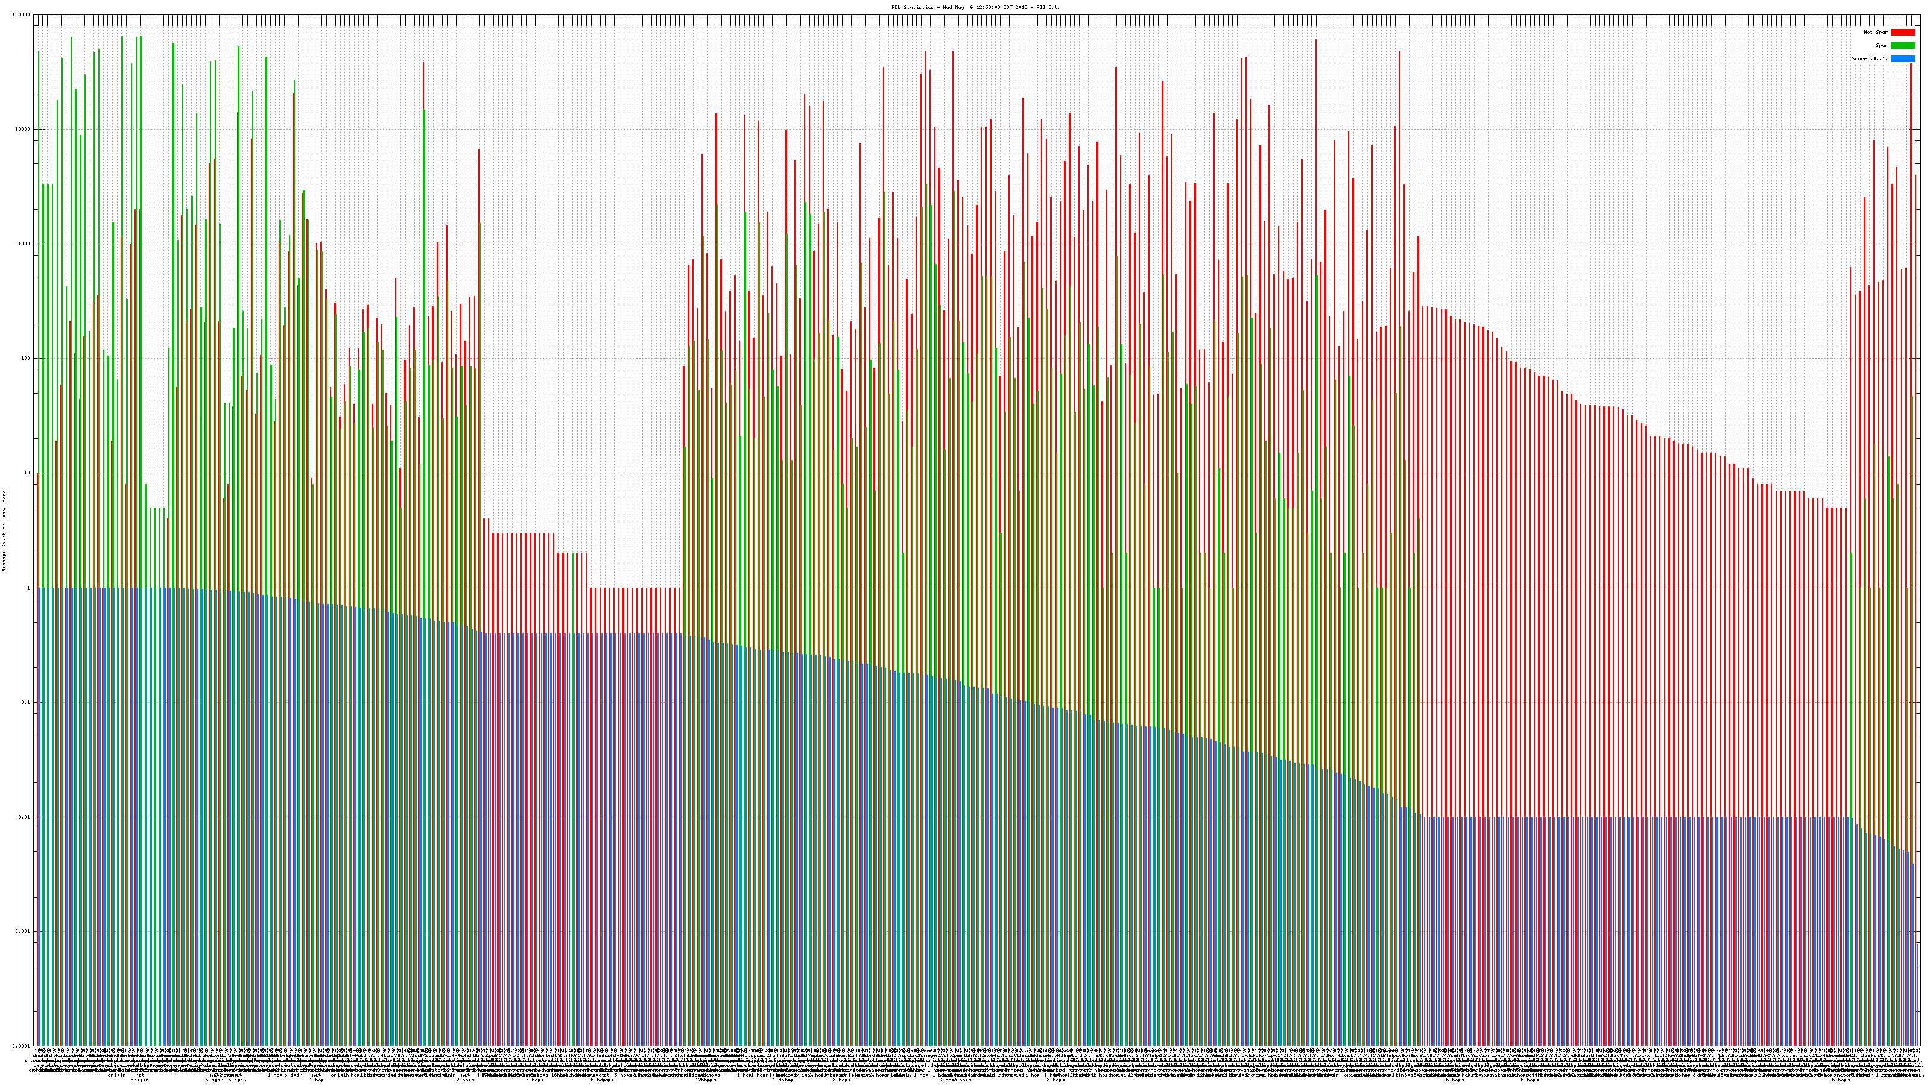
Task: Click the 0.1 y-axis tick label
Action: pyautogui.click(x=26, y=702)
